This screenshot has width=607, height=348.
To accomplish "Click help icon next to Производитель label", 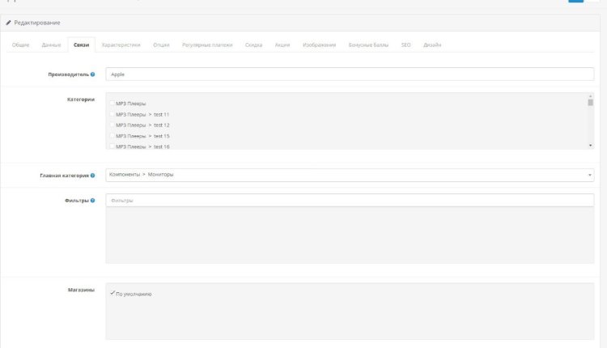I will click(x=92, y=74).
